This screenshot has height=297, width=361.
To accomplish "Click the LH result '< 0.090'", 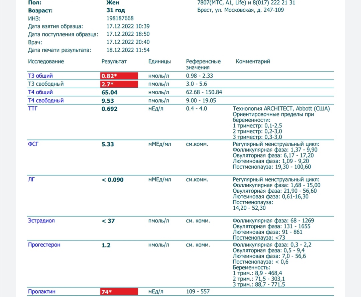I will click(113, 180).
